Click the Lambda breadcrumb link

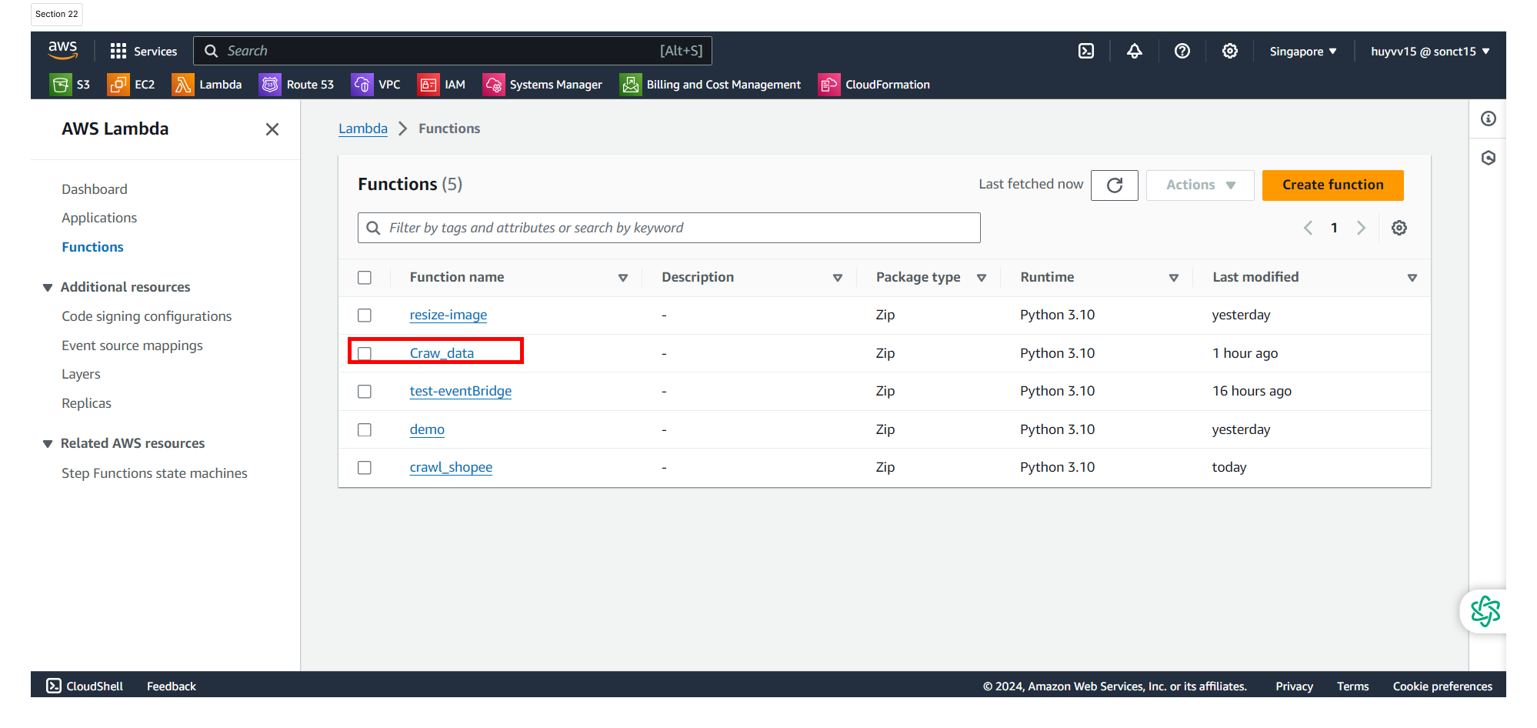[x=363, y=129]
